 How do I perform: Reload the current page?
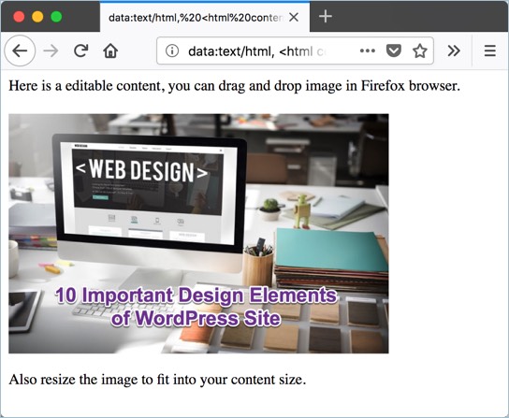point(80,50)
